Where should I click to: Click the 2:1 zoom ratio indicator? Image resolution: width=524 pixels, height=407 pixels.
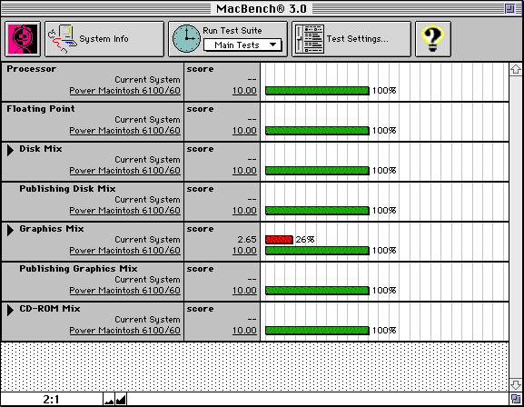pyautogui.click(x=51, y=400)
